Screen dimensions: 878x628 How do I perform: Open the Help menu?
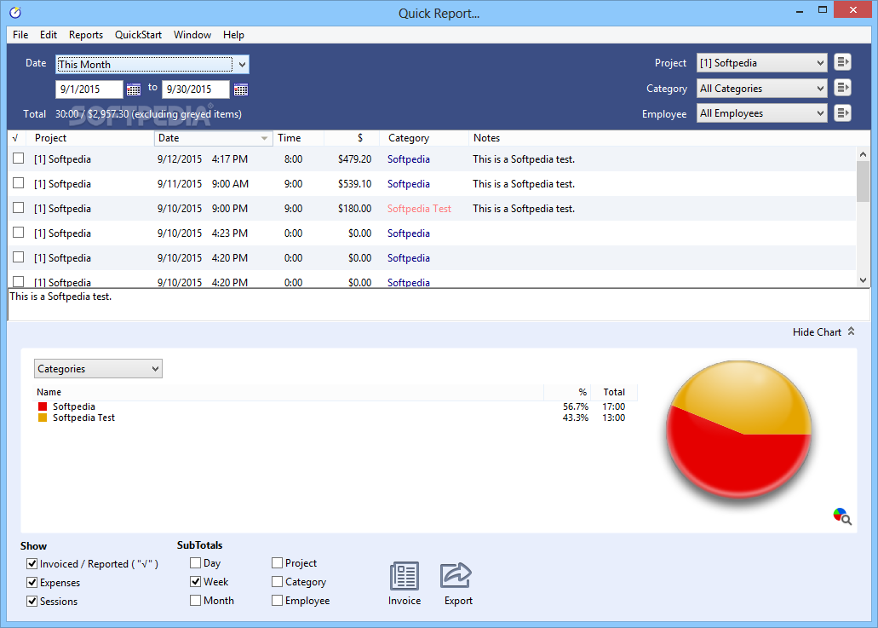coord(233,35)
